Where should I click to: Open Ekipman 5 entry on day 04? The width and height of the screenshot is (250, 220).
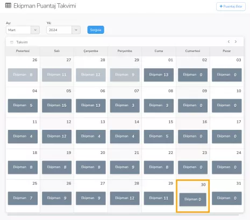pos(23,106)
